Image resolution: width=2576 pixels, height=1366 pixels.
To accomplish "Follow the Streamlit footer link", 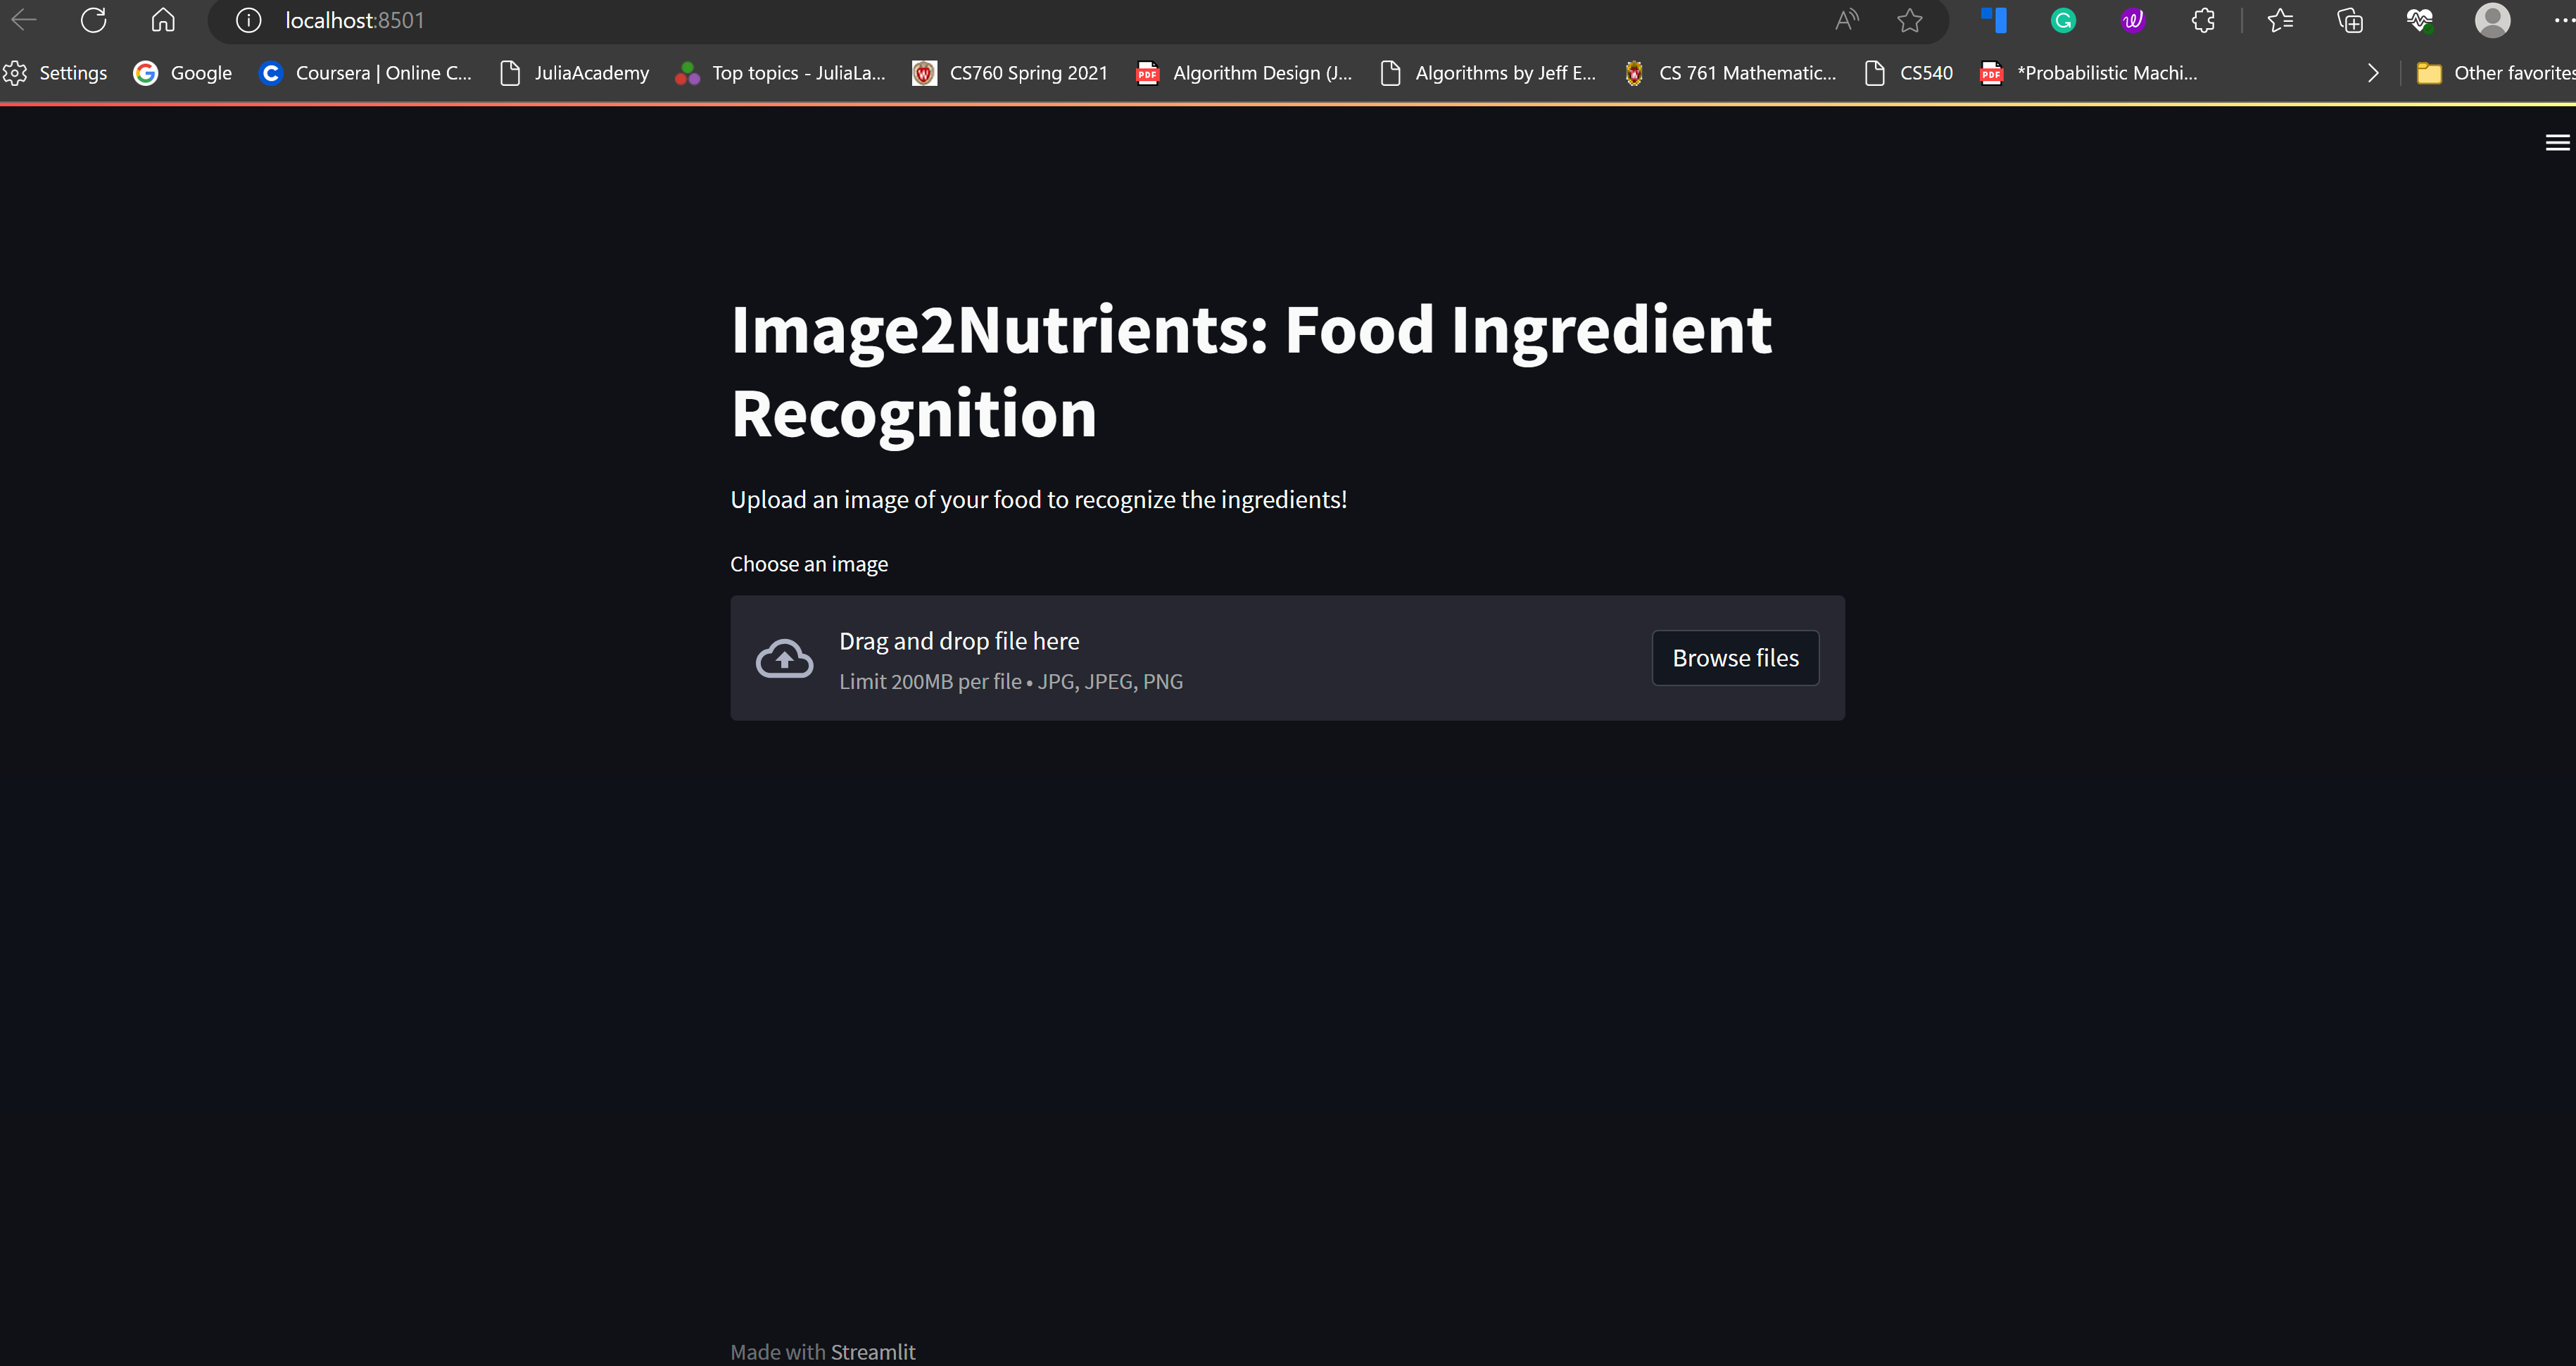I will click(872, 1352).
